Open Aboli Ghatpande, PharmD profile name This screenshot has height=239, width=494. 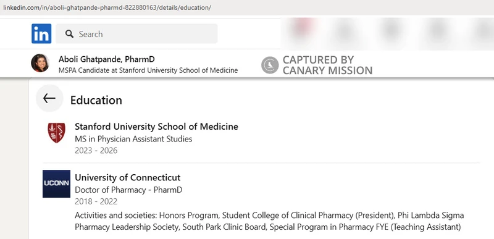106,59
